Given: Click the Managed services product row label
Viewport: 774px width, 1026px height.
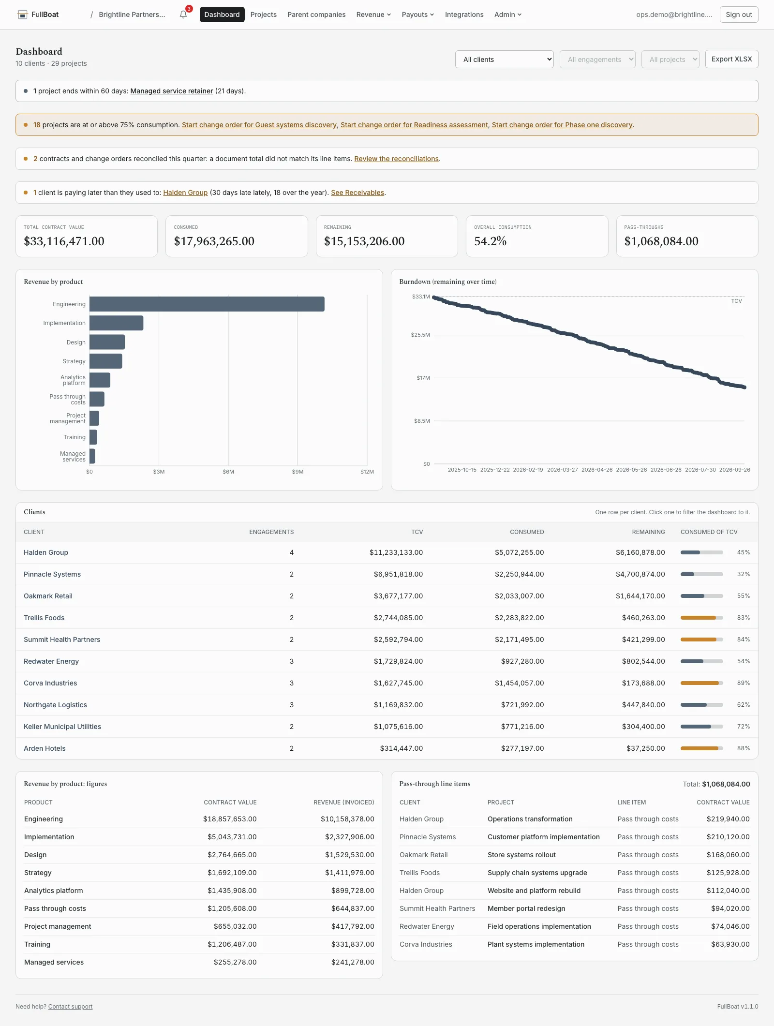Looking at the screenshot, I should [54, 962].
